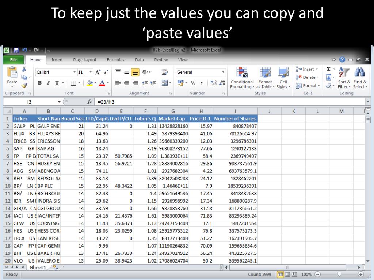This screenshot has height=280, width=374.
Task: Select the Format Painter brush
Action: click(x=24, y=85)
